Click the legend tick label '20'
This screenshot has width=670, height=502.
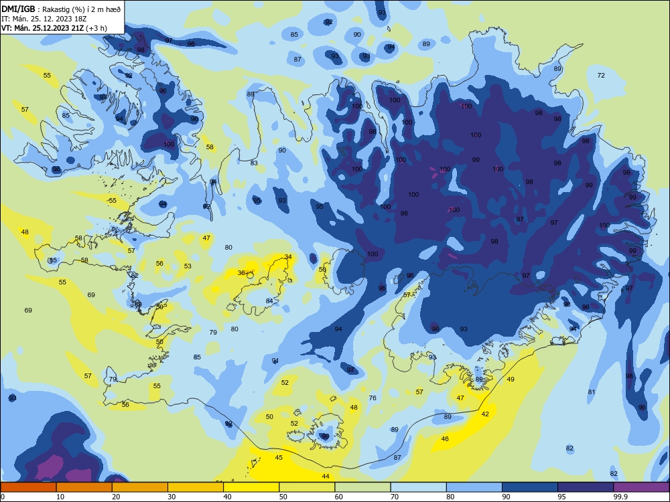pyautogui.click(x=116, y=497)
